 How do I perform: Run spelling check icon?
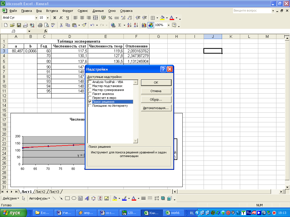[53, 25]
